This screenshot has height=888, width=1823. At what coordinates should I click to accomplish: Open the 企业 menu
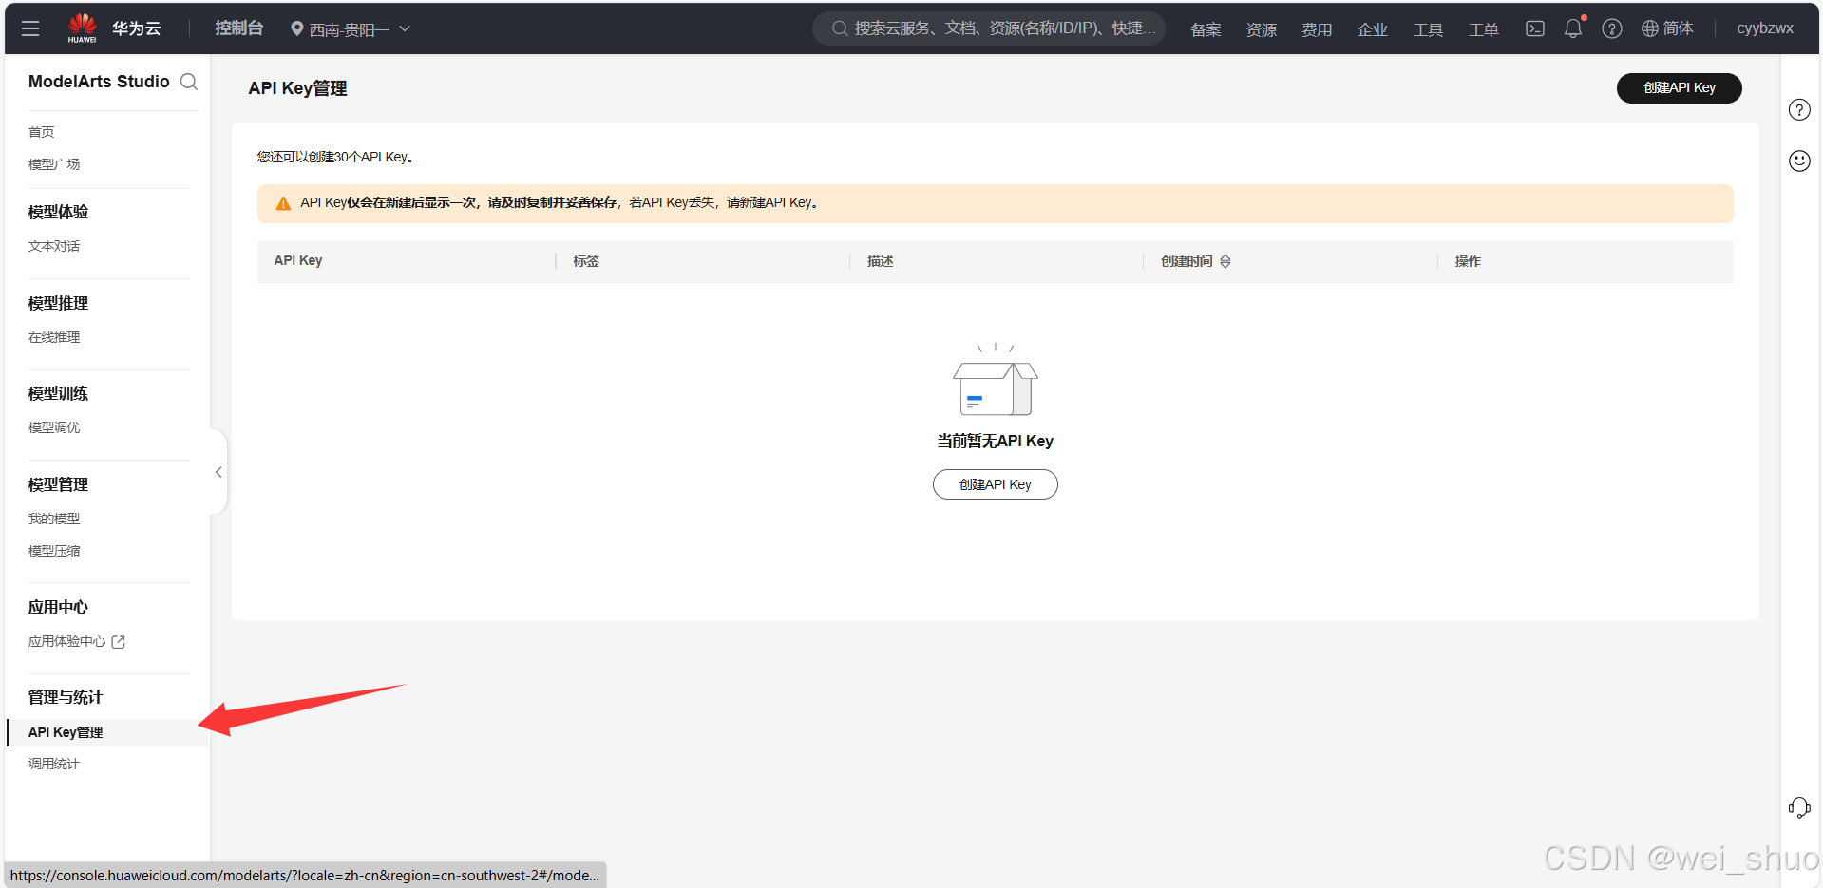(1372, 29)
